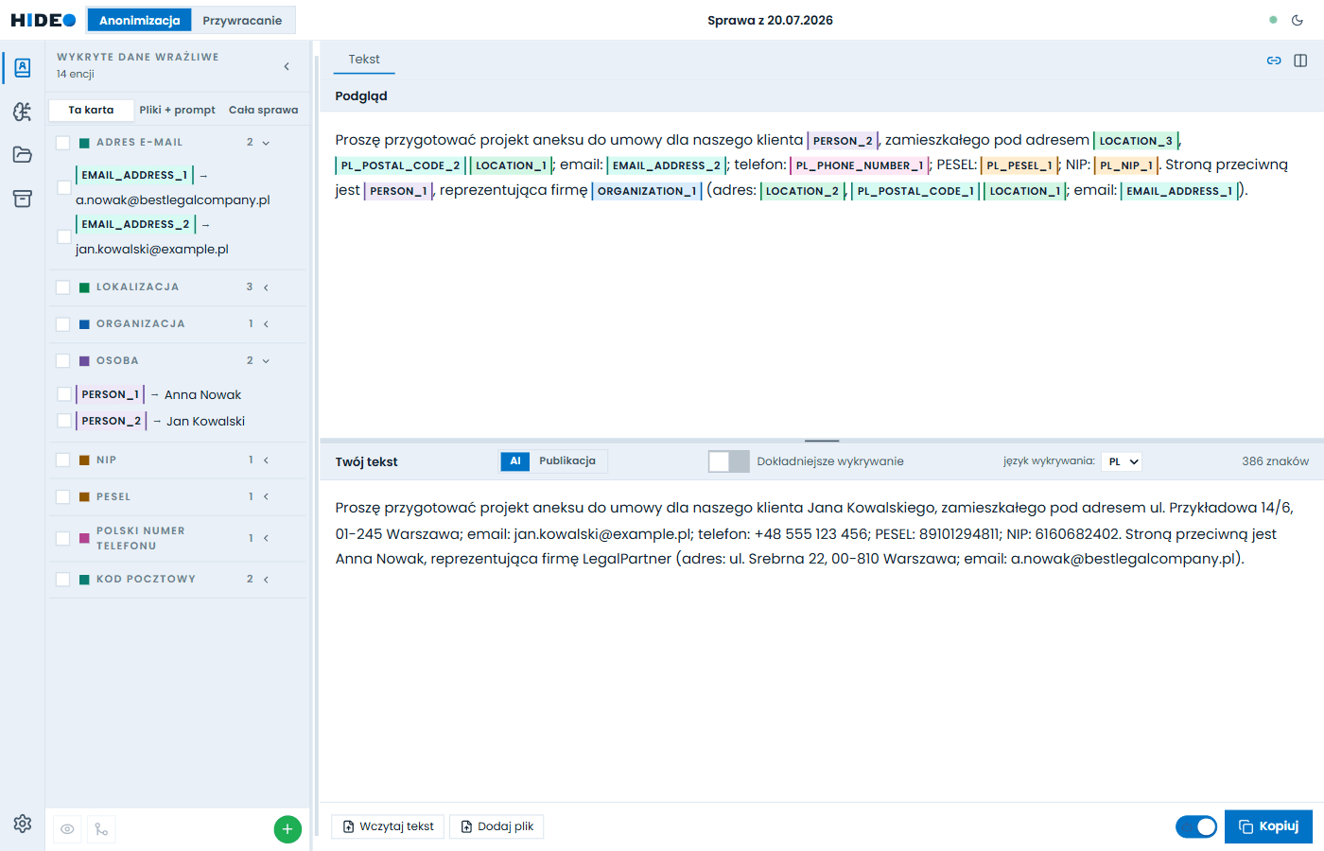Open settings gear at bottom left
Viewport: 1324px width, 851px height.
pos(23,824)
